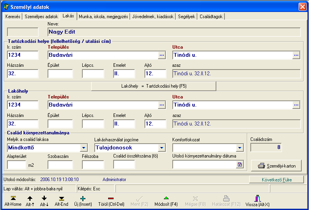Go to the Családtagok tab
The width and height of the screenshot is (309, 210).
click(211, 17)
